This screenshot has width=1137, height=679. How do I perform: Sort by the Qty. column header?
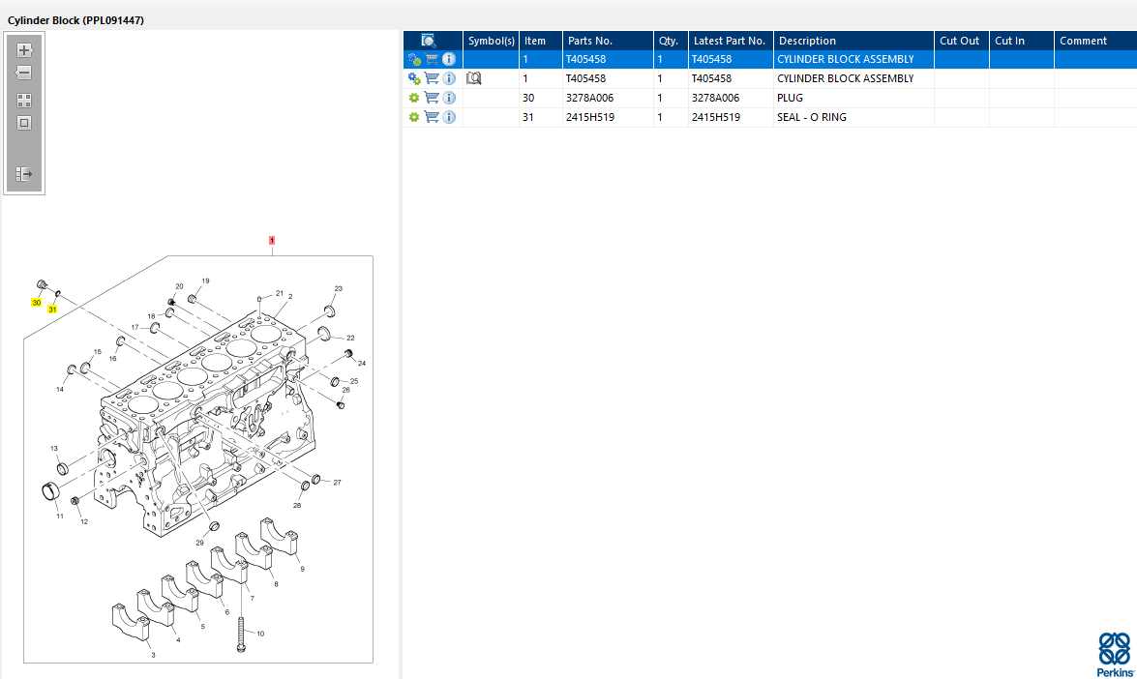671,41
